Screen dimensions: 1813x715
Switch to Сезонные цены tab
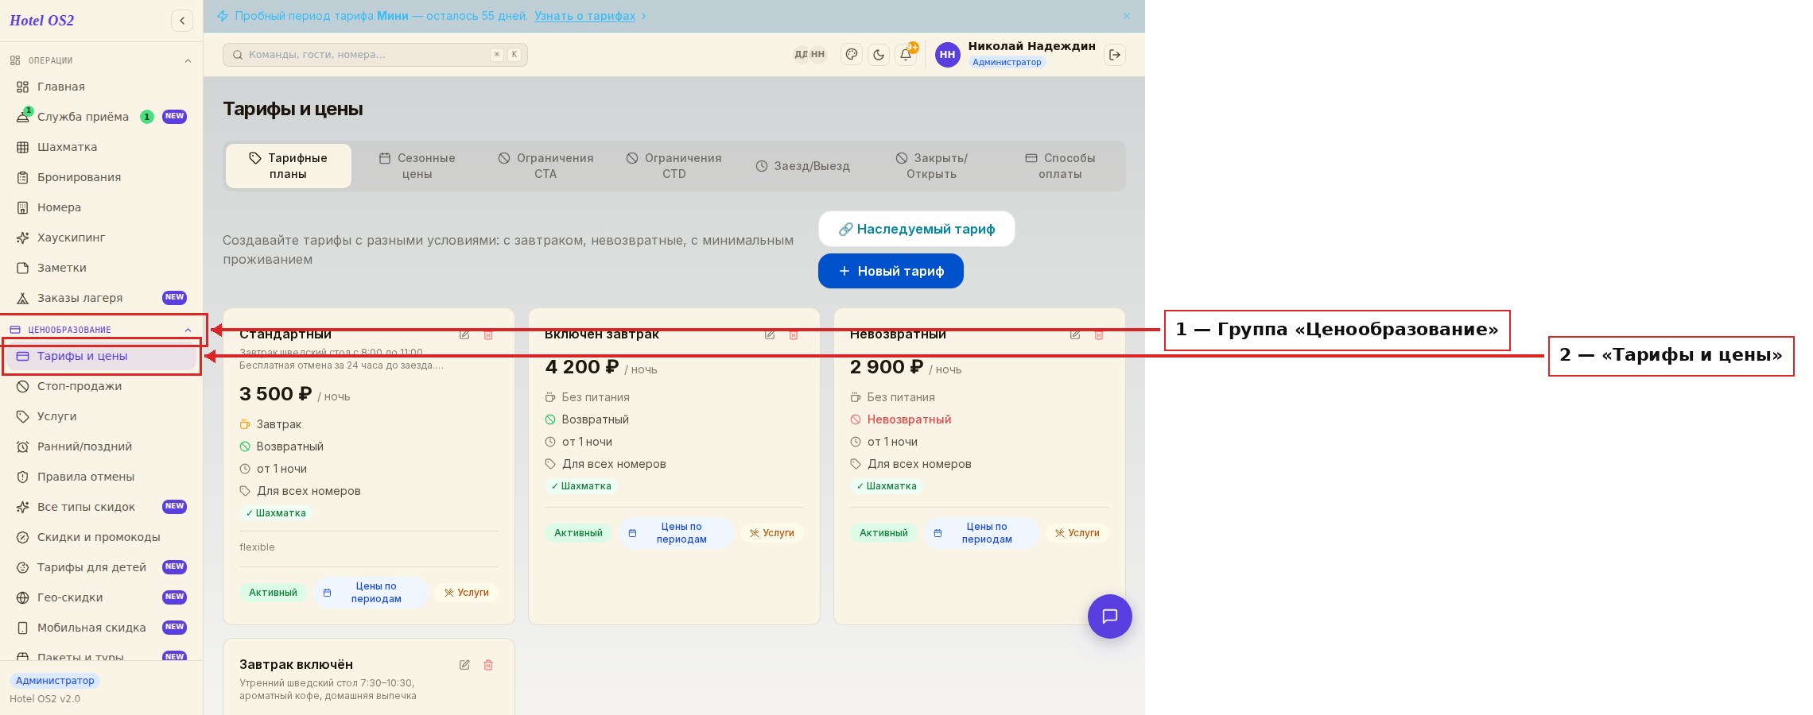pyautogui.click(x=417, y=166)
